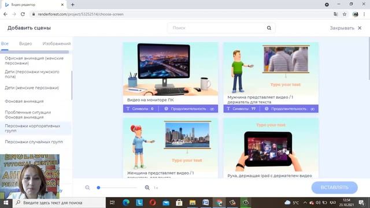Image resolution: width=370 pixels, height=208 pixels.
Task: Click the weather widget showing 5°C
Action: [x=292, y=203]
